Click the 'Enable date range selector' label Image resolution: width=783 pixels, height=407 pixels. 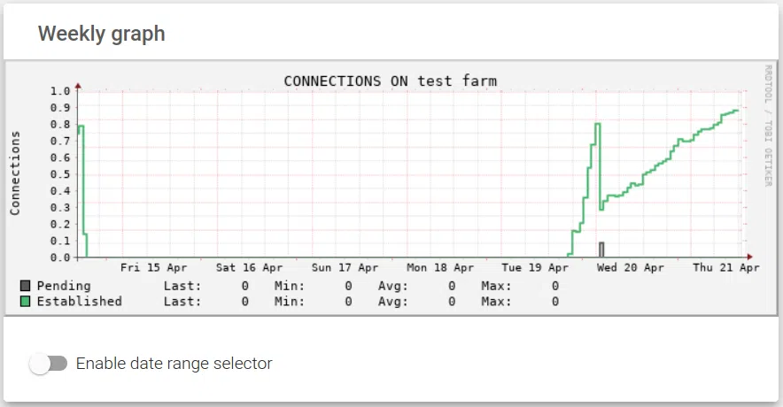coord(174,364)
